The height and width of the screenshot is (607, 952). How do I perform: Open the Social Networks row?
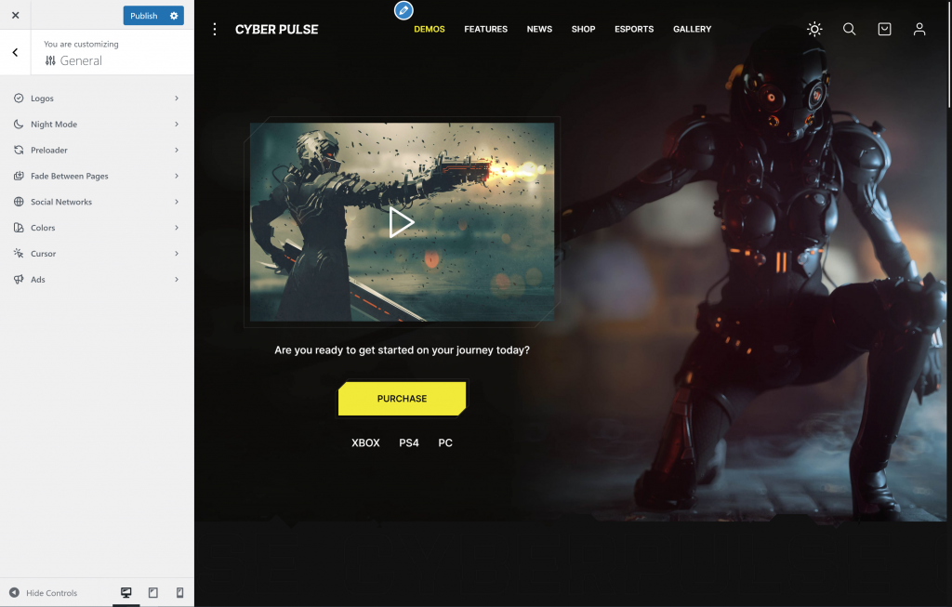[97, 202]
